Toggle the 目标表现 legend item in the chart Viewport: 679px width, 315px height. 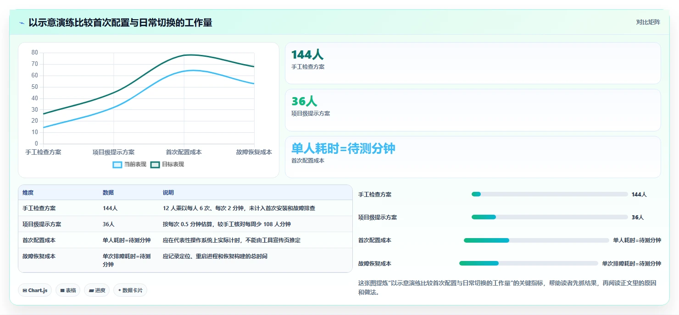(167, 164)
